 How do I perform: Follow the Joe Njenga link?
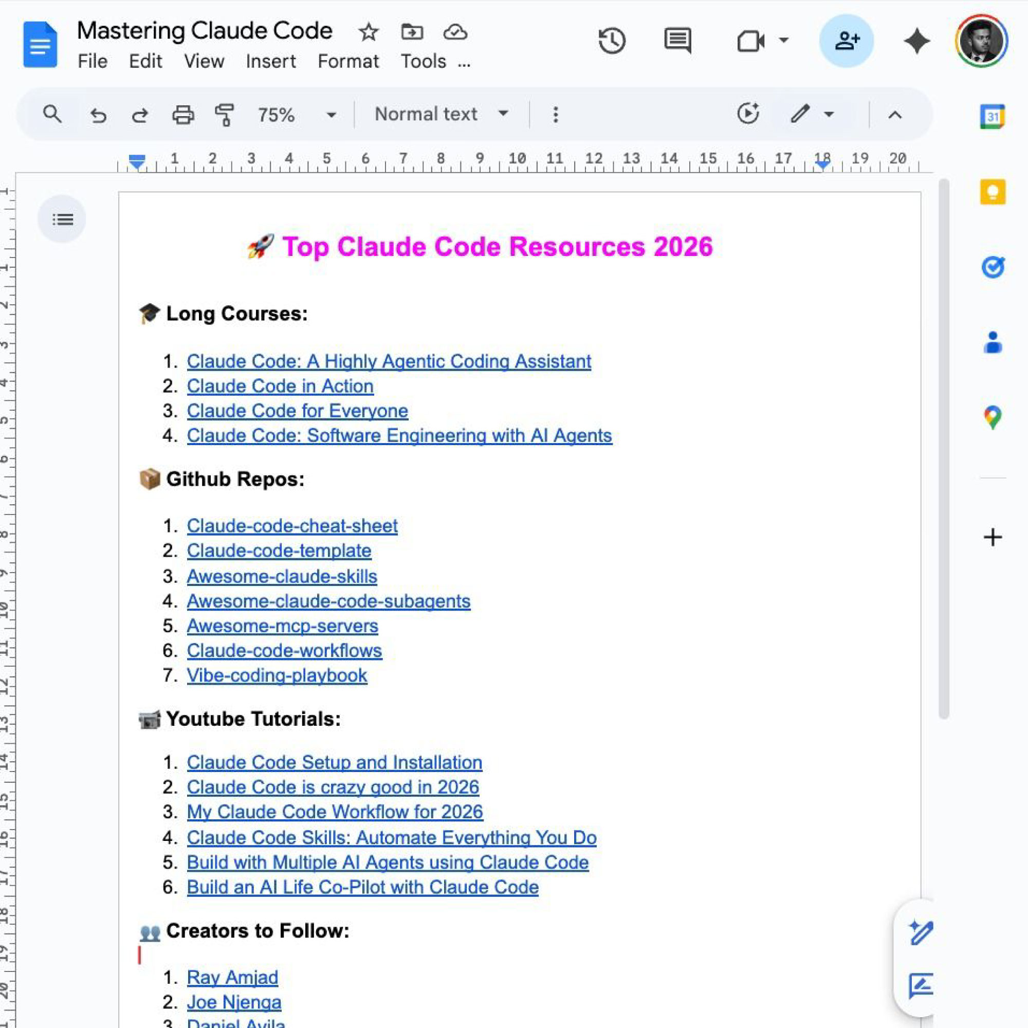[x=234, y=1002]
